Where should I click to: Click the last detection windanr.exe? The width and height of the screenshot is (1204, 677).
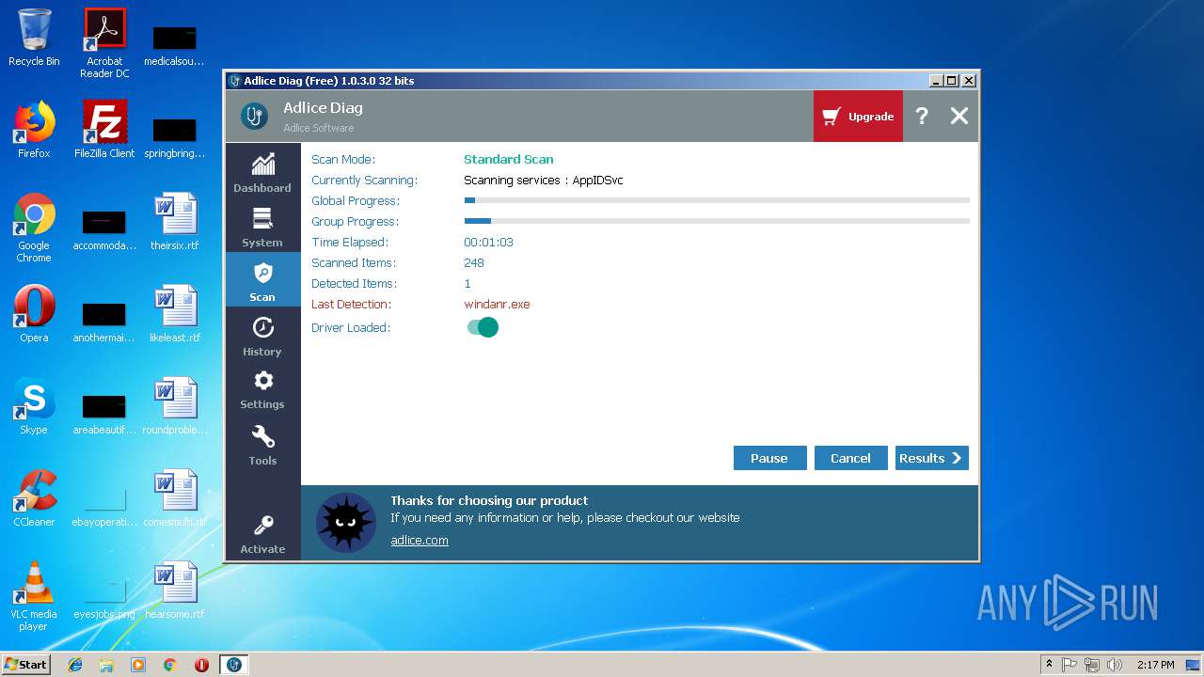tap(497, 305)
